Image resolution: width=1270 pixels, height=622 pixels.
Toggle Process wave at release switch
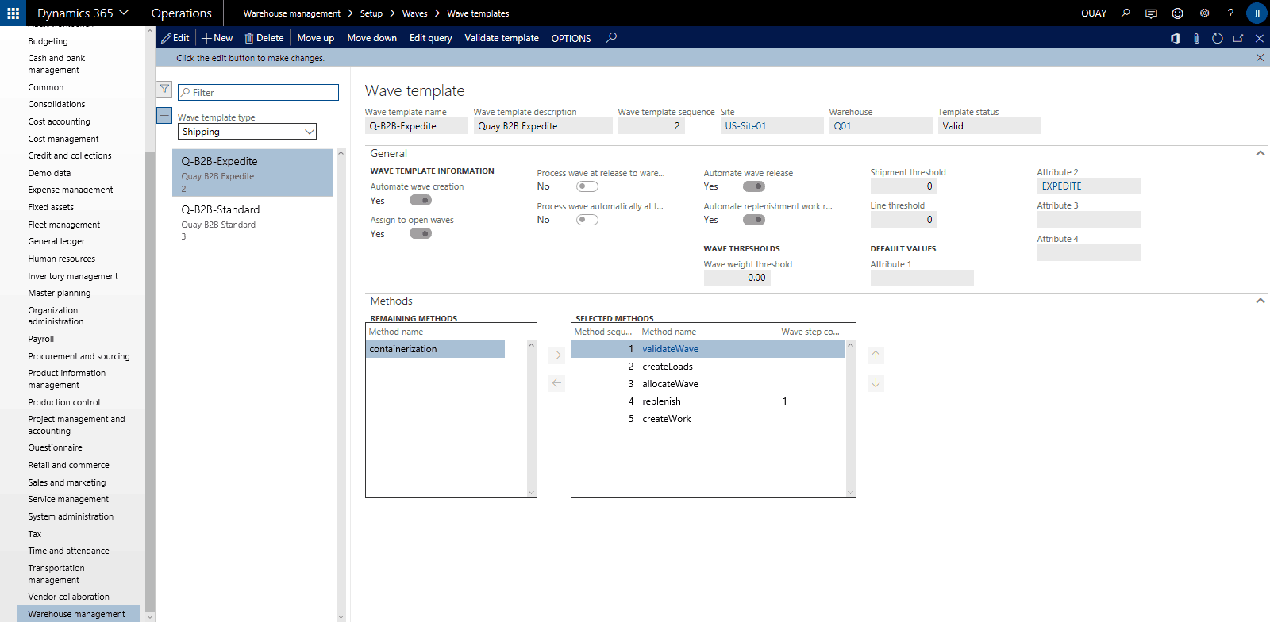pyautogui.click(x=587, y=186)
